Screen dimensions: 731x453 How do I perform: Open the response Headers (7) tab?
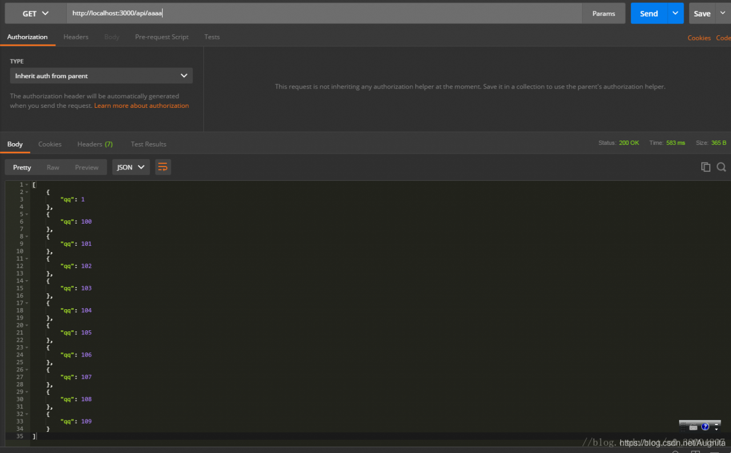tap(95, 144)
